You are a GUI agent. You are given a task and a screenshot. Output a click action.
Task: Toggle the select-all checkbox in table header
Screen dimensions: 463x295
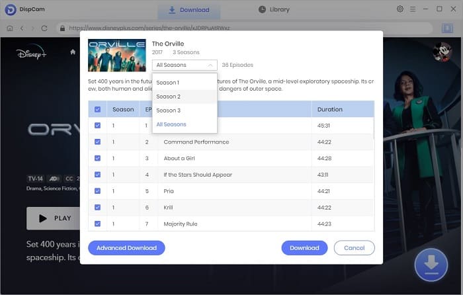click(x=97, y=110)
